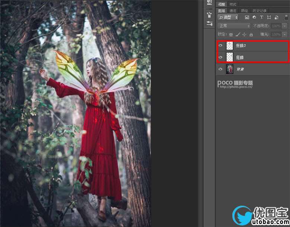Hide the 翅膀2 layer with eye icon
290x227 pixels.
[220, 46]
